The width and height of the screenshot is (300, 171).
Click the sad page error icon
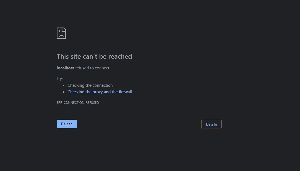tap(61, 33)
